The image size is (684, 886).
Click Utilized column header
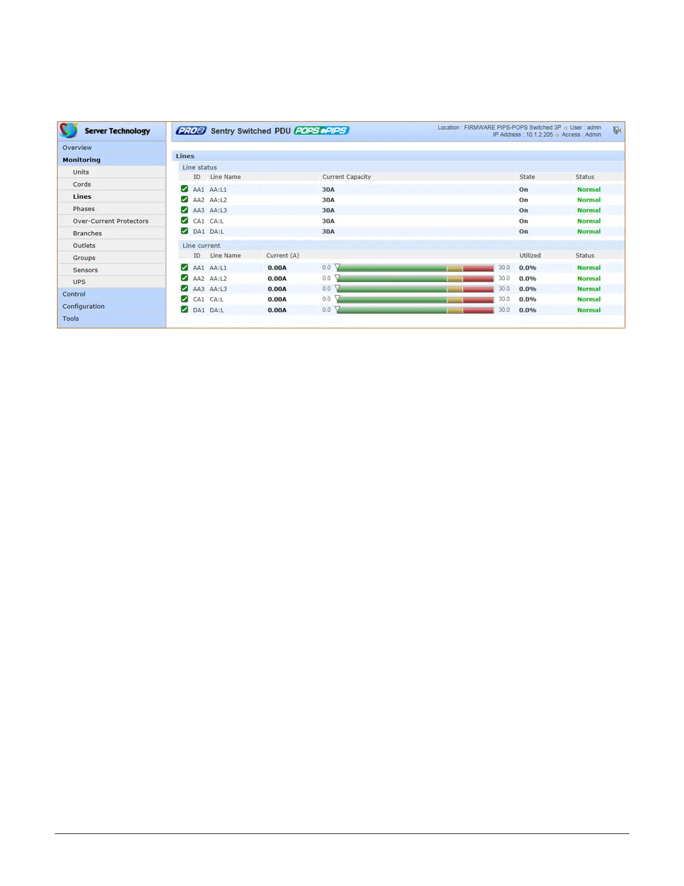530,256
